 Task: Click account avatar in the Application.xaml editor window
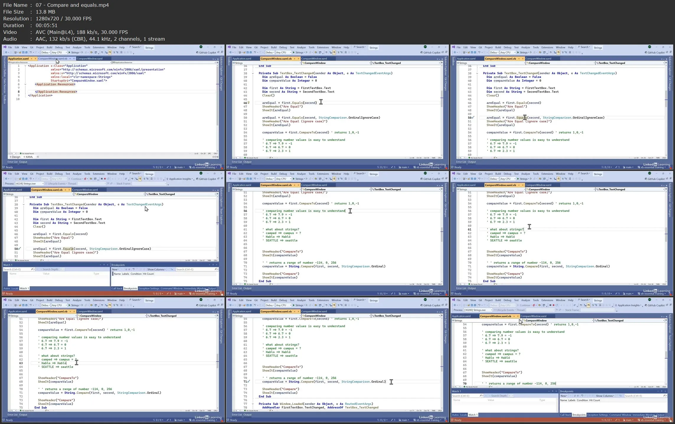(x=201, y=47)
